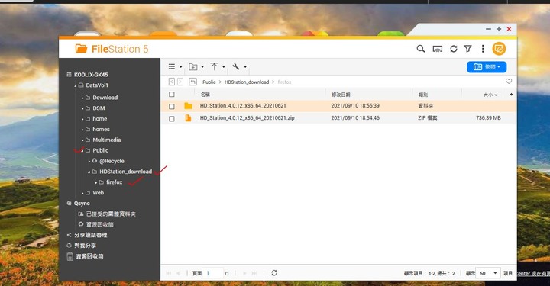This screenshot has height=286, width=550.
Task: Open 資源回收筒 under Qsync
Action: [100, 224]
